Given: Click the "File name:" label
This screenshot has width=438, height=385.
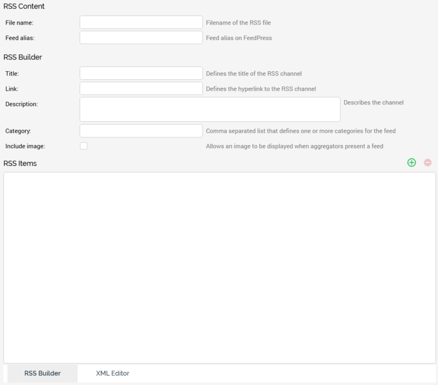Looking at the screenshot, I should [19, 23].
